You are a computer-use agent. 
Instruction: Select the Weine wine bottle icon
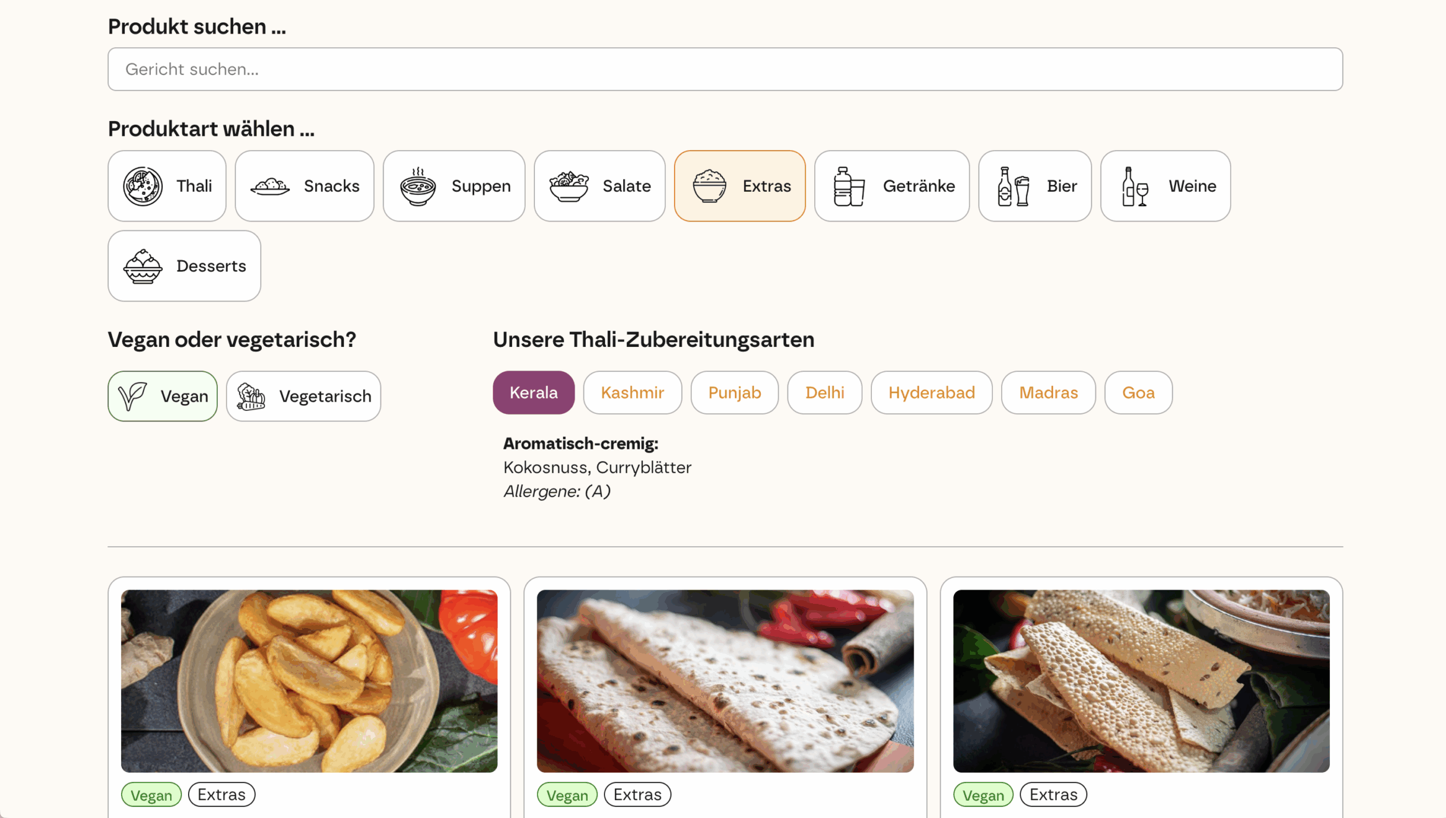point(1134,186)
